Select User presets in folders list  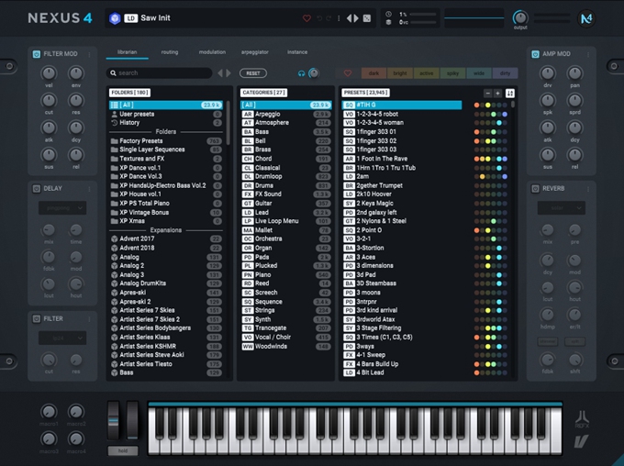(x=166, y=115)
